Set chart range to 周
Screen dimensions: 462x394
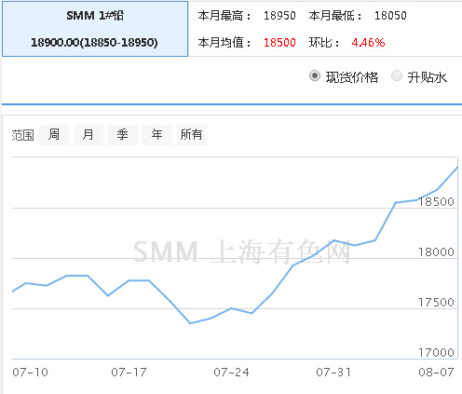tap(54, 135)
